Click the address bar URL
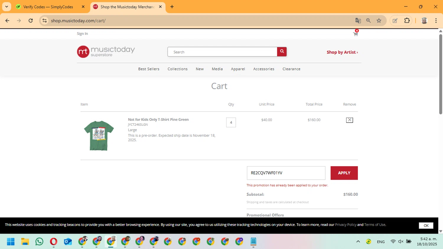 (78, 21)
